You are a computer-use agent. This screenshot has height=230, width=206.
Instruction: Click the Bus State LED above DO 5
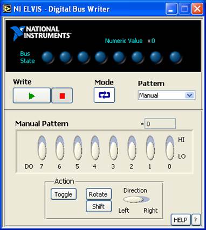click(x=84, y=57)
